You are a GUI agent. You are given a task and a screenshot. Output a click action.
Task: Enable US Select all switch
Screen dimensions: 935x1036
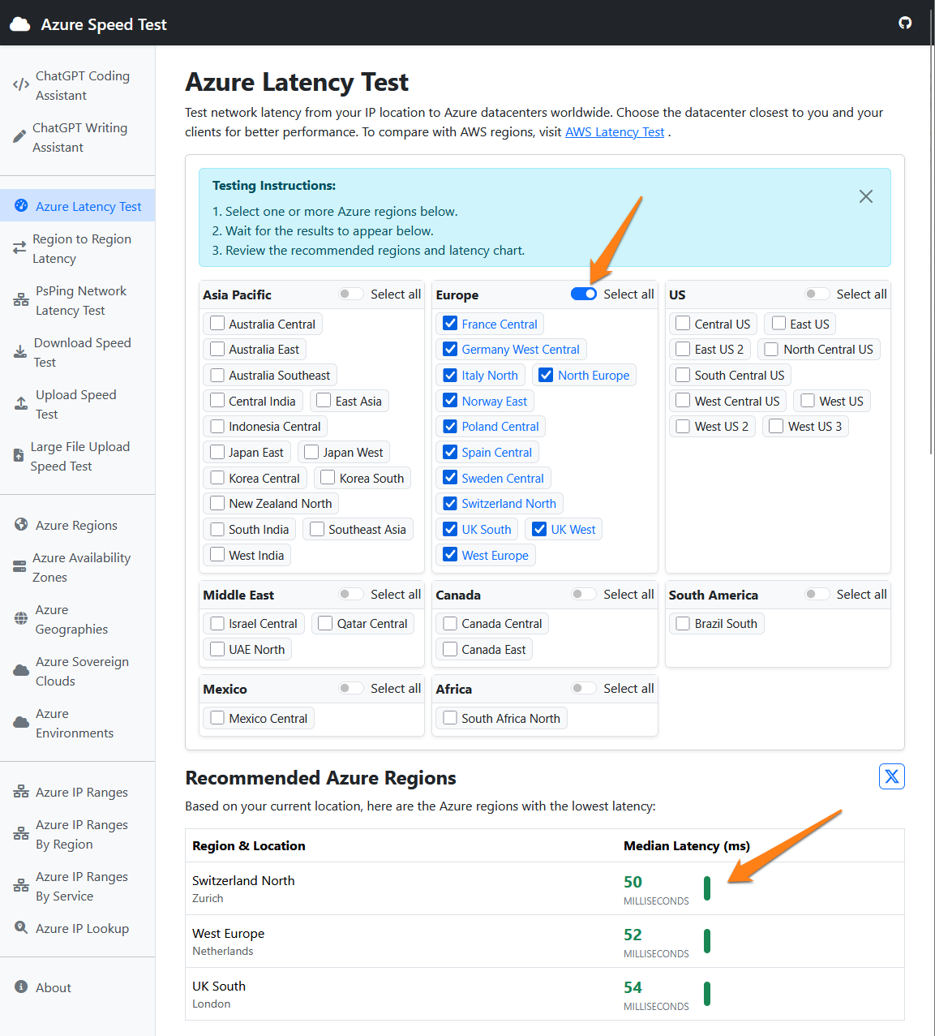click(x=817, y=294)
